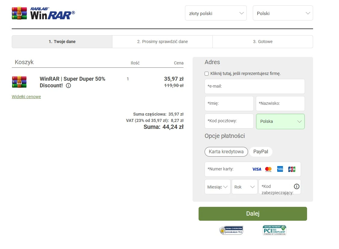
Task: Select the JCB card icon
Action: pyautogui.click(x=291, y=169)
